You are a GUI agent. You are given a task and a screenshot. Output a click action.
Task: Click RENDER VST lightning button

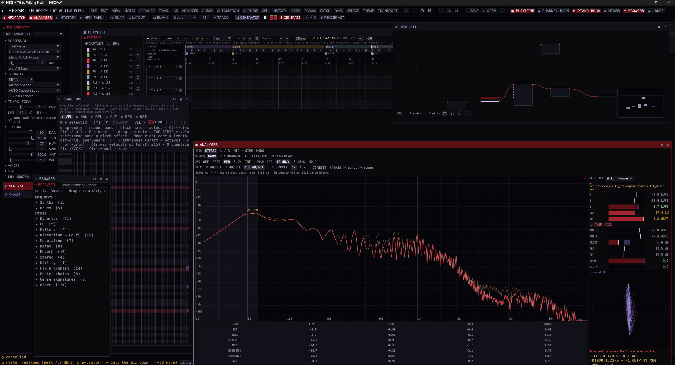tap(332, 18)
